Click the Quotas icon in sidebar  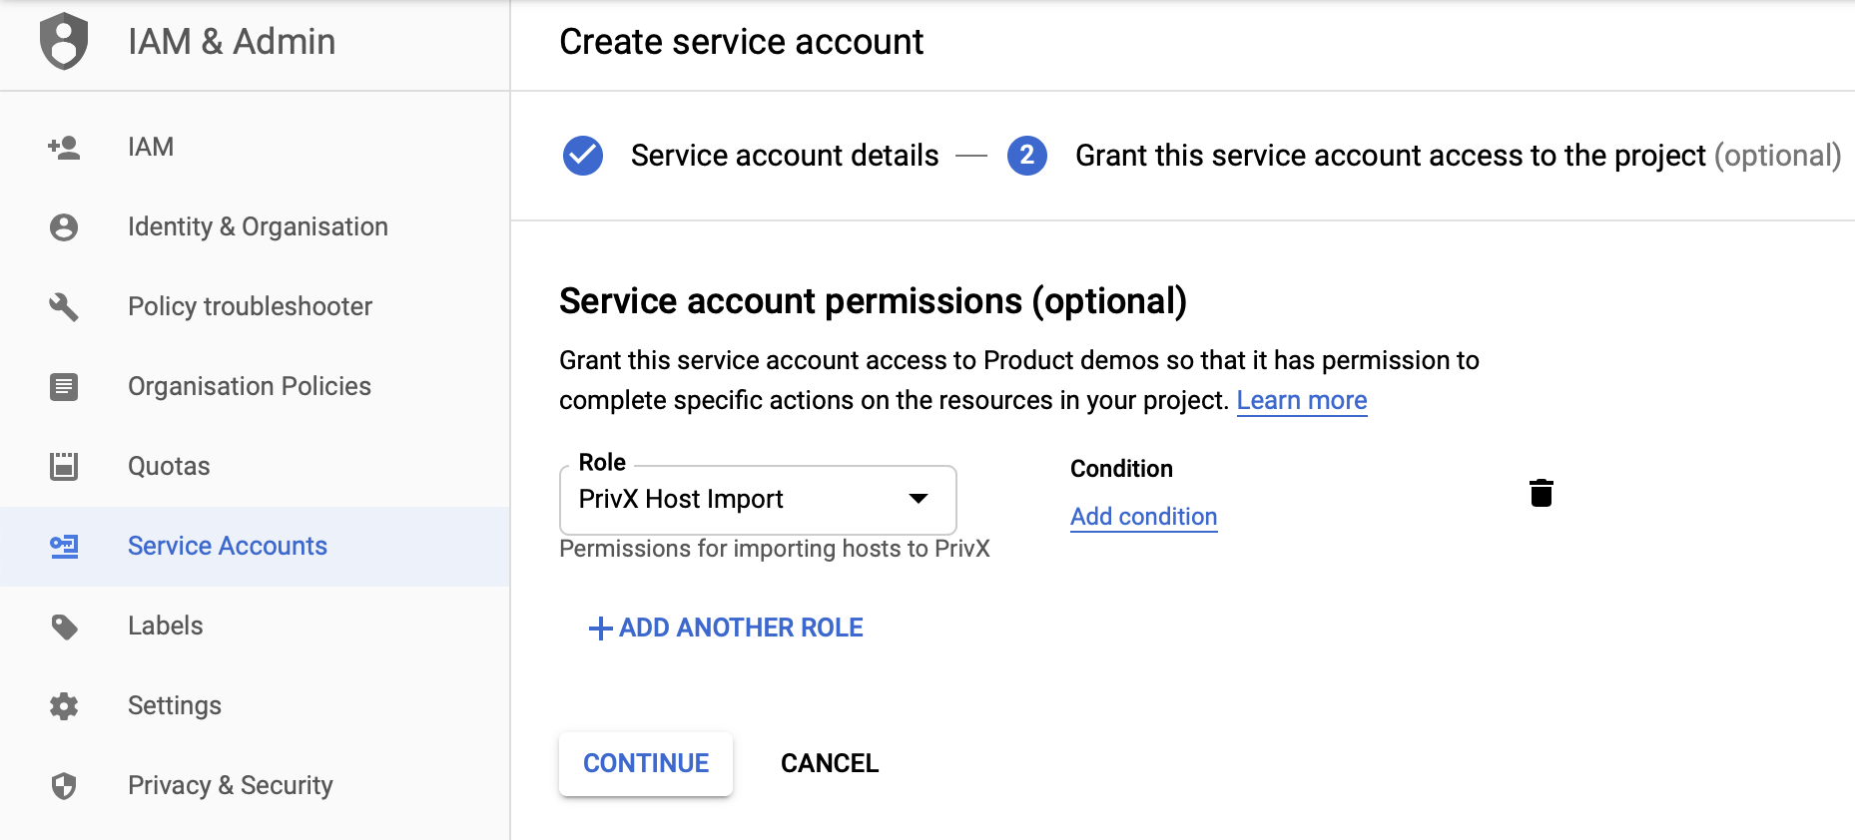click(64, 466)
